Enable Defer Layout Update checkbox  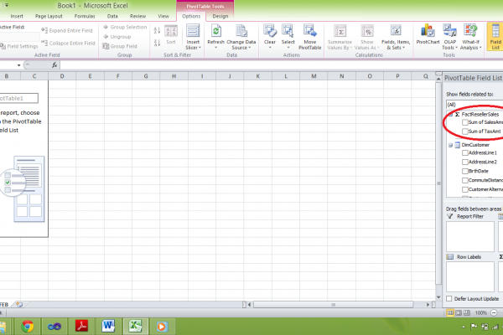tap(449, 298)
